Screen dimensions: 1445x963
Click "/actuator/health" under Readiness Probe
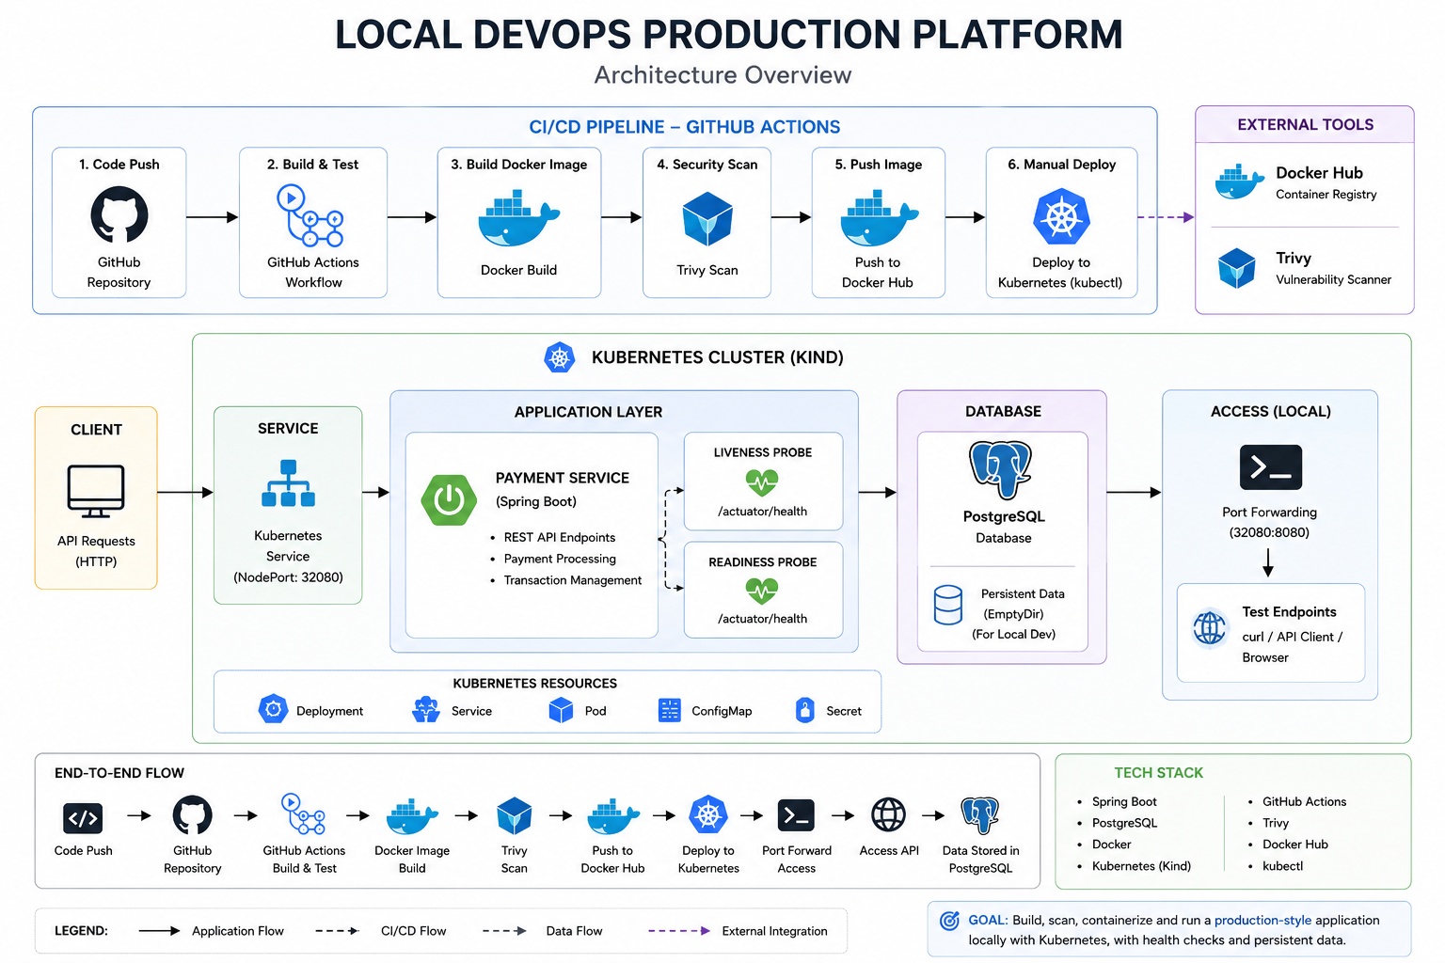[x=763, y=619]
